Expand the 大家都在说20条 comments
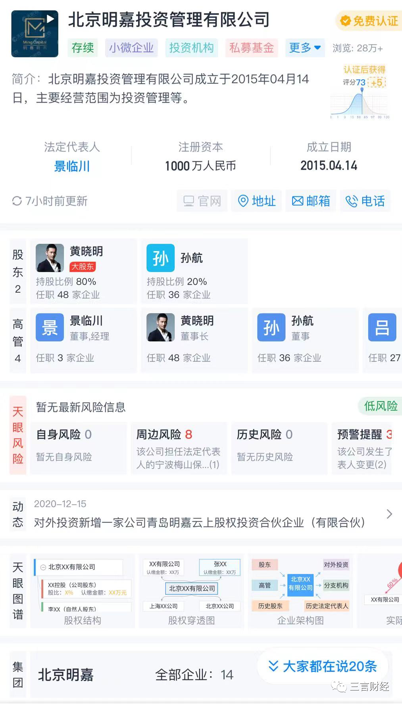402x704 pixels. (x=322, y=666)
